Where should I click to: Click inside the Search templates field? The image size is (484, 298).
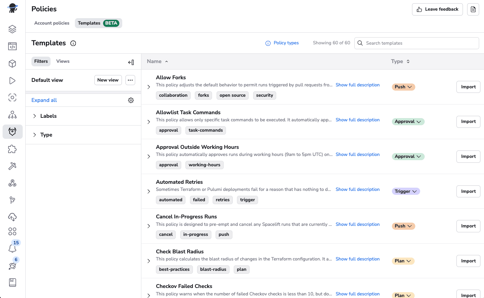click(x=417, y=43)
